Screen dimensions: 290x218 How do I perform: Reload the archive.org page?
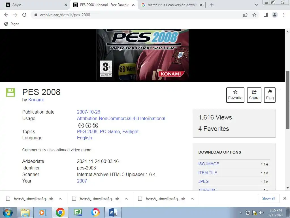coord(24,15)
